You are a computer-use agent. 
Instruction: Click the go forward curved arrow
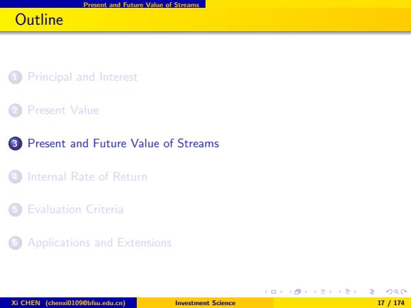coord(404,292)
